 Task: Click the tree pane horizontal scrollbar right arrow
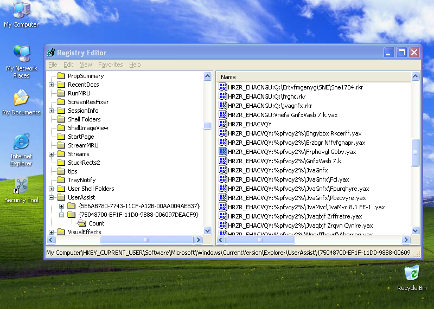[x=198, y=240]
